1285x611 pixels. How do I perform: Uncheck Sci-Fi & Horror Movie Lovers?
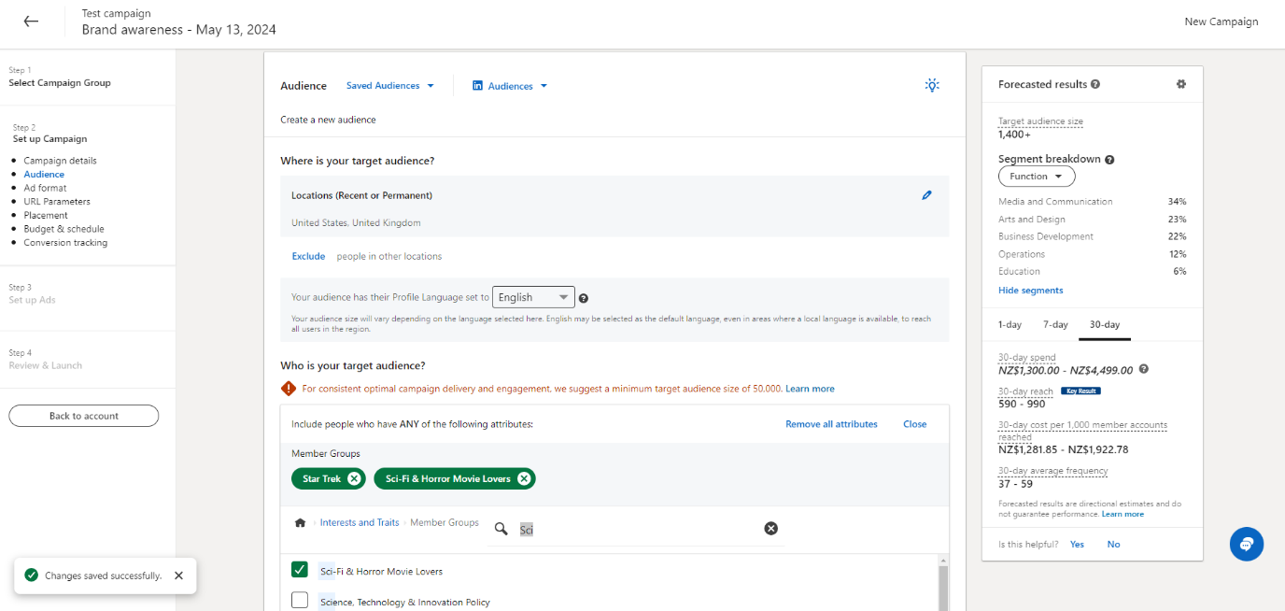point(299,569)
